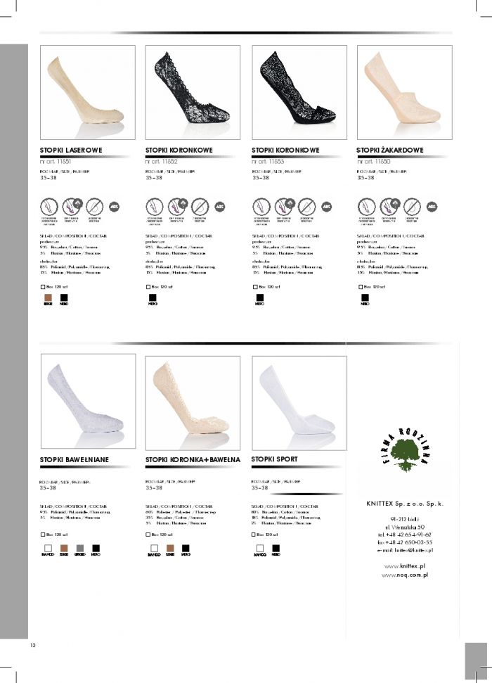Click the ABS badge under Stopki Żakardowe
492x683 pixels.
coord(432,207)
